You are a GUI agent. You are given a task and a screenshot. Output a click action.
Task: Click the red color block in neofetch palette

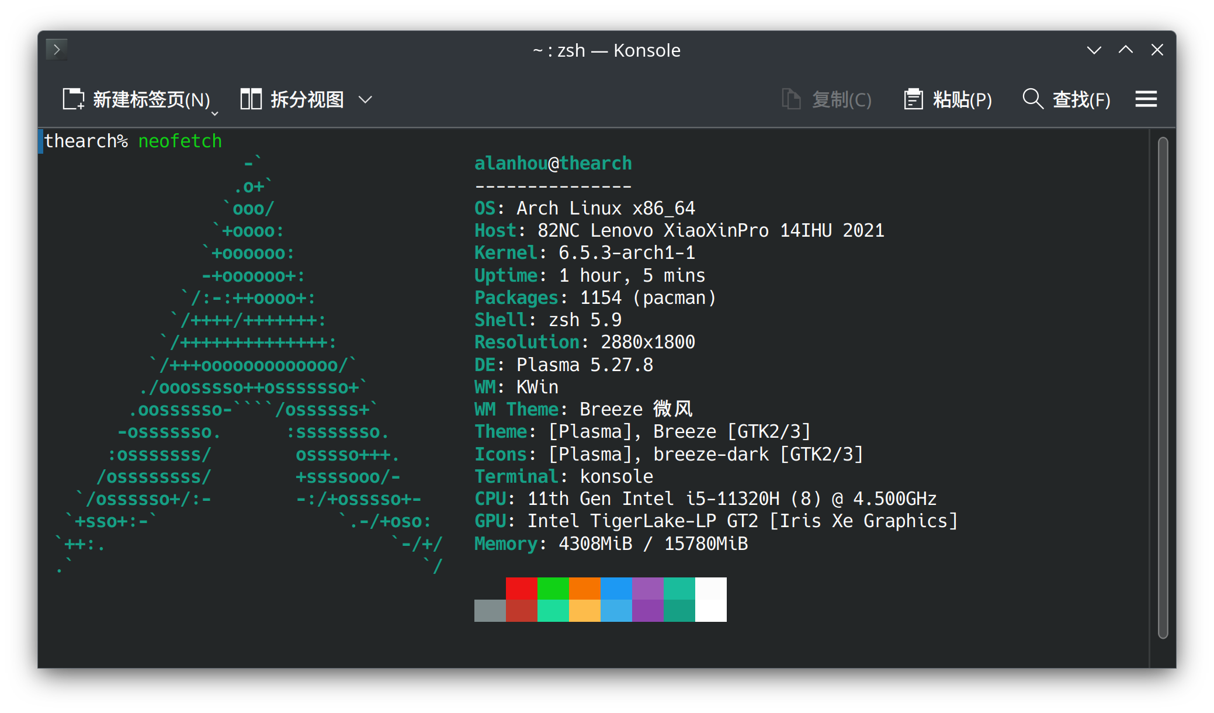(522, 589)
